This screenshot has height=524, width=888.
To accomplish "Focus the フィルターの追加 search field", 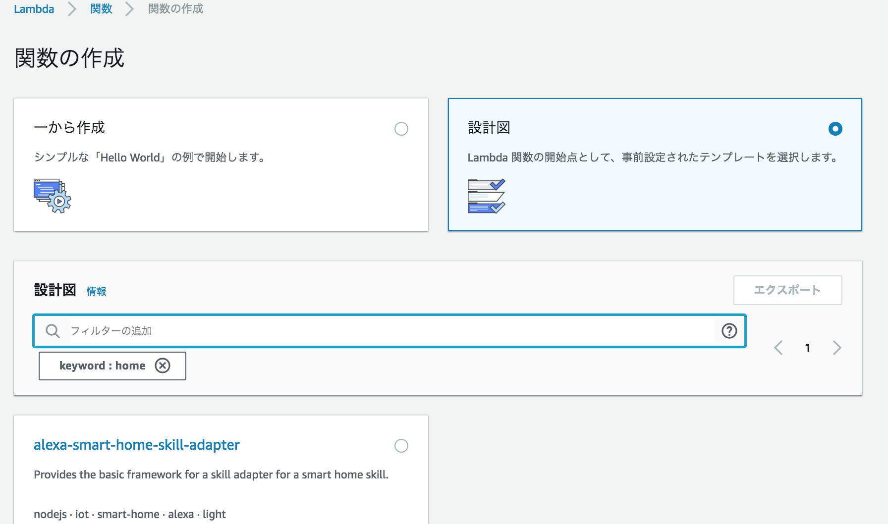I will coord(389,331).
